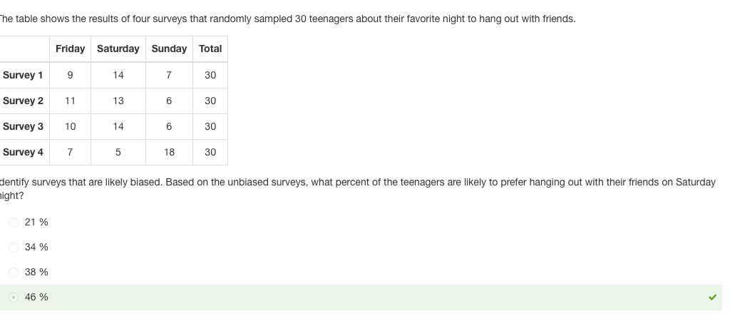Choose the 34 % answer radio button
This screenshot has height=321, width=730.
[x=14, y=248]
